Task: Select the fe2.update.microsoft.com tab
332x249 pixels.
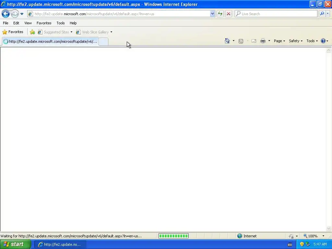Action: point(50,41)
